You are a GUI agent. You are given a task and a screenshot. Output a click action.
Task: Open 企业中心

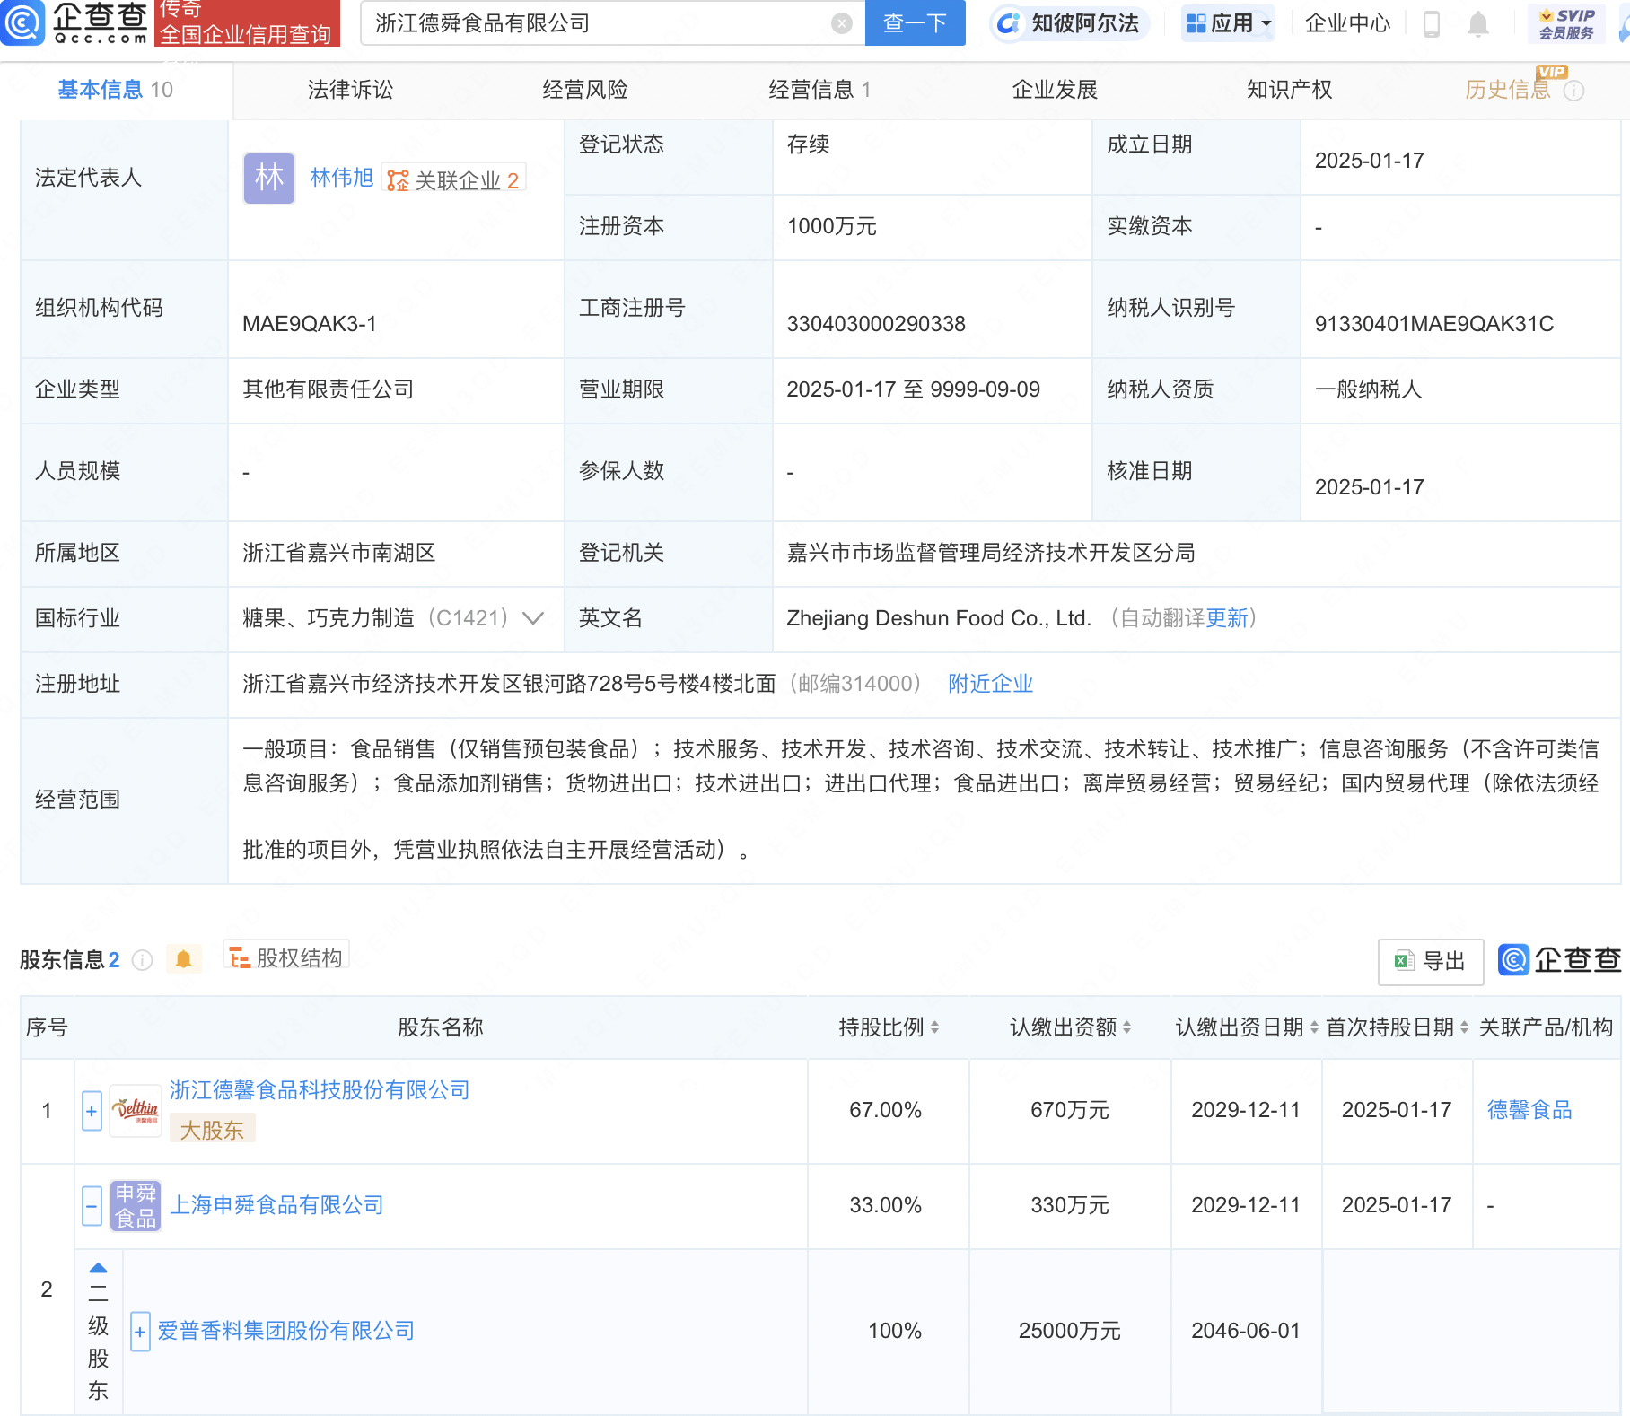tap(1347, 23)
